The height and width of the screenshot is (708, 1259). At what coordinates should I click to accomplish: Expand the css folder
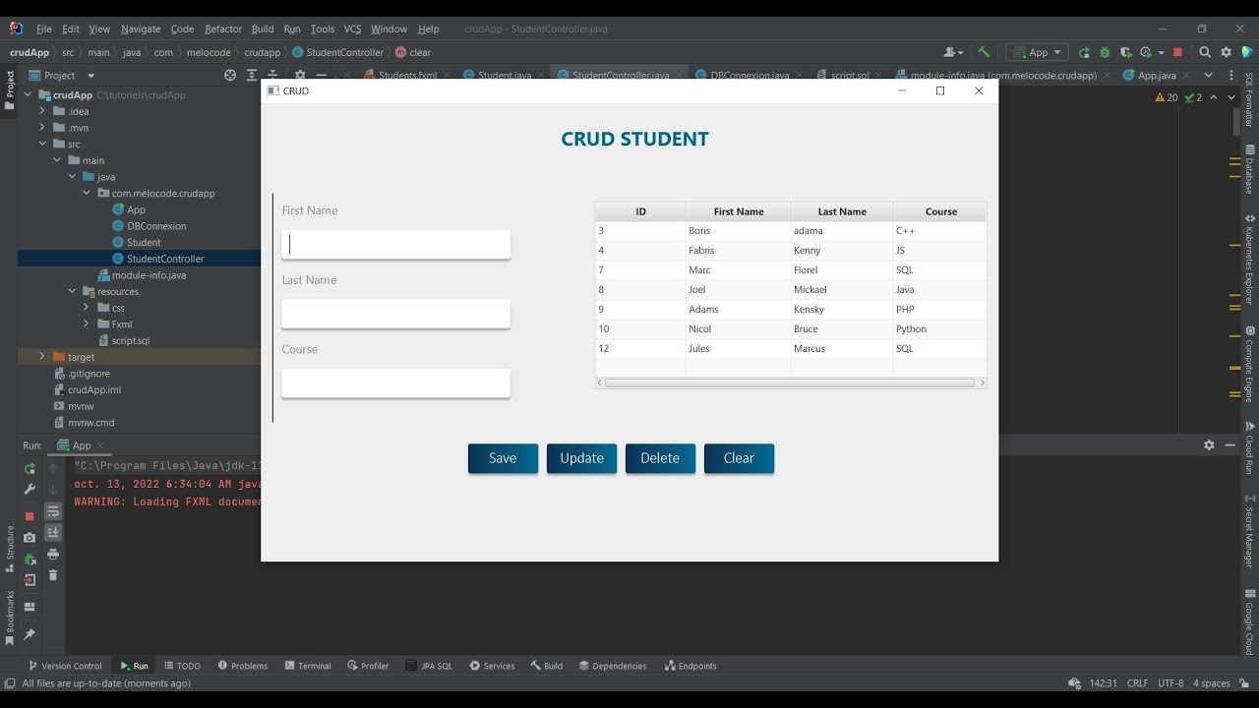click(87, 308)
